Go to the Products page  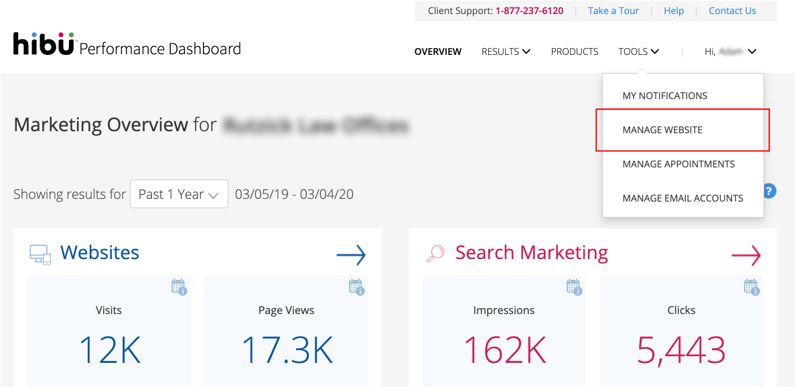pyautogui.click(x=574, y=52)
